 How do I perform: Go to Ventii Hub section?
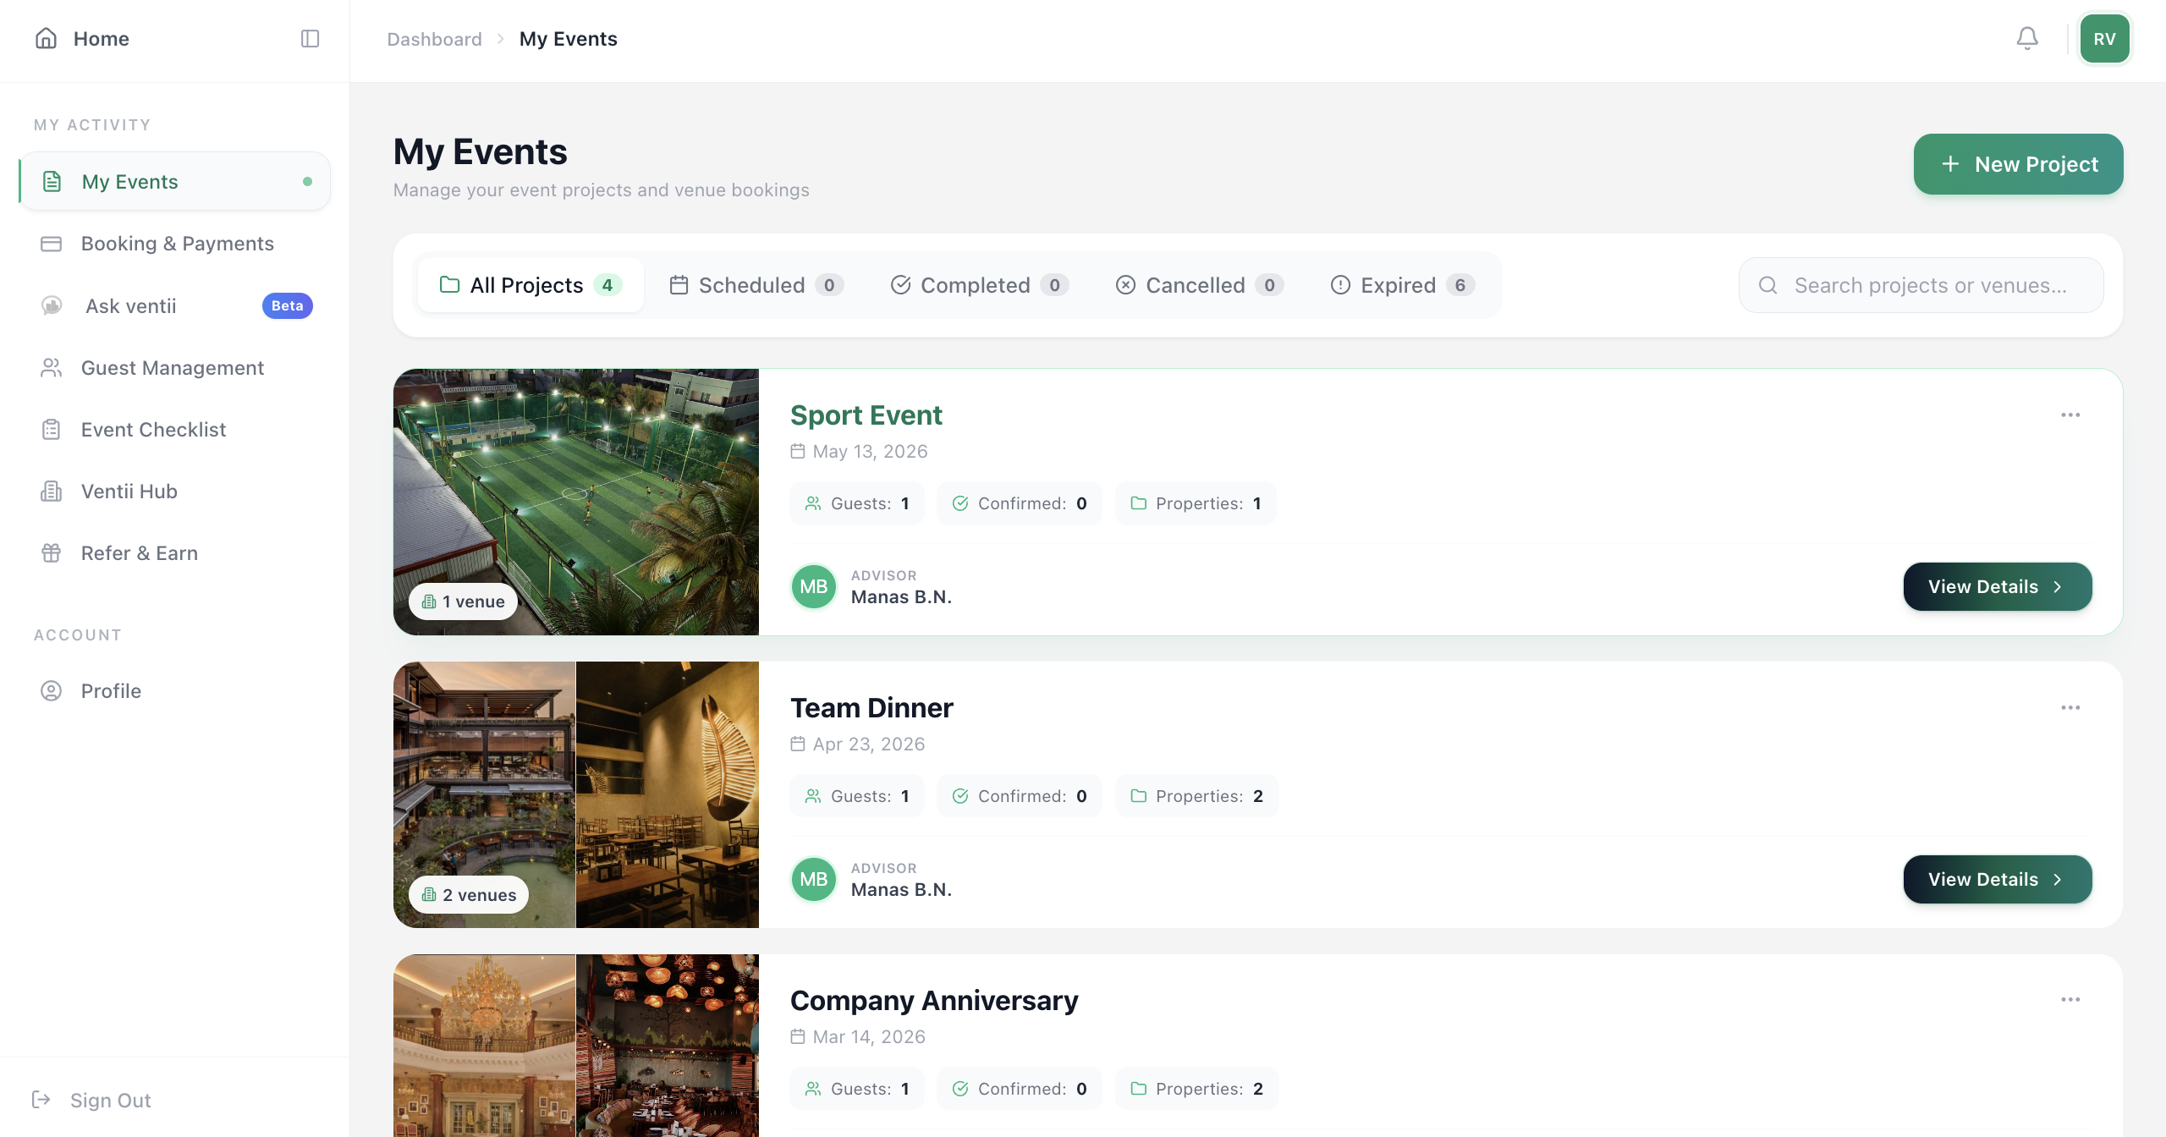[x=175, y=491]
